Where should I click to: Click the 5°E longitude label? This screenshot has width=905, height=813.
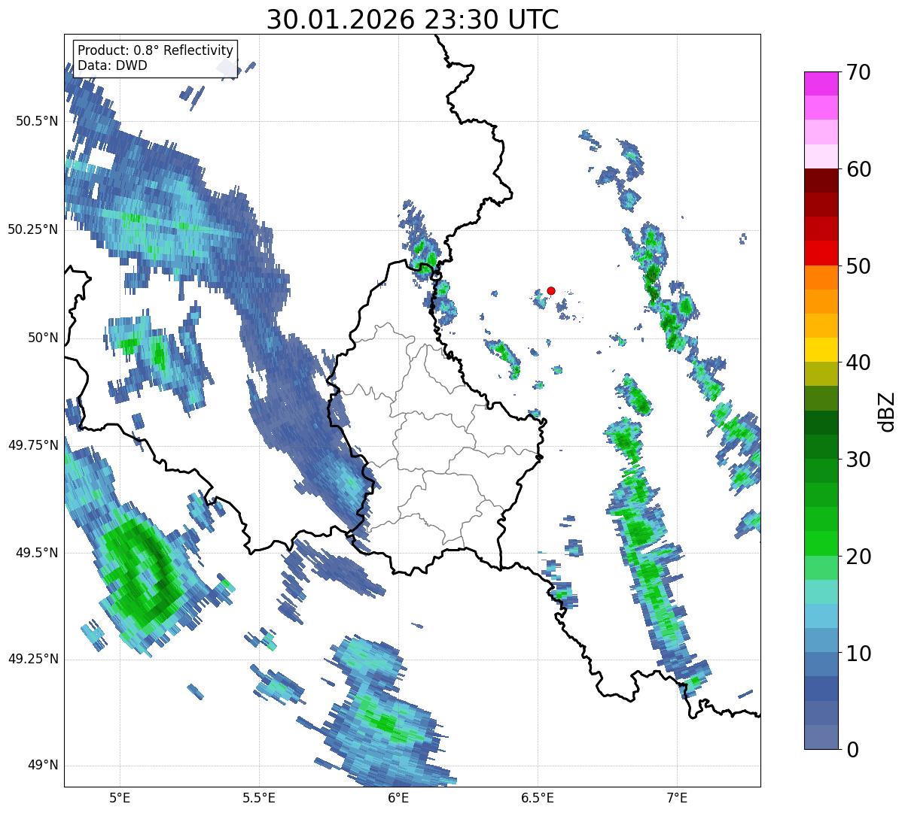pyautogui.click(x=120, y=797)
